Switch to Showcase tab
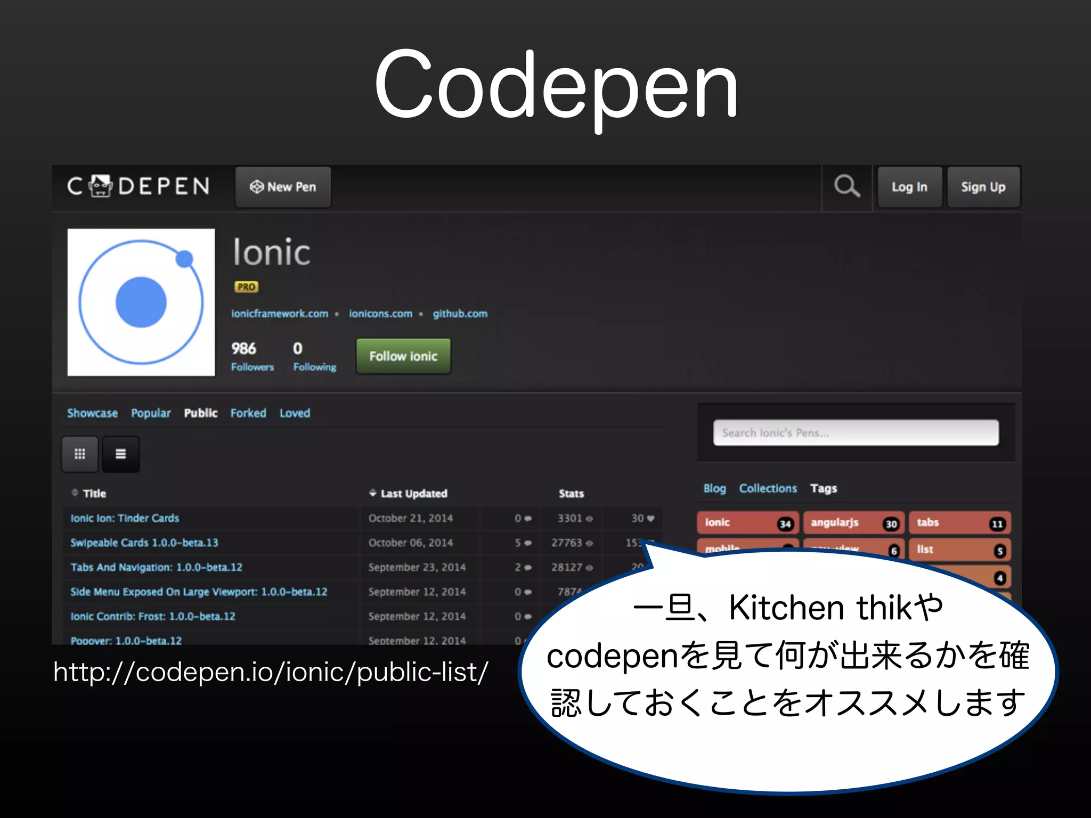 (x=93, y=413)
